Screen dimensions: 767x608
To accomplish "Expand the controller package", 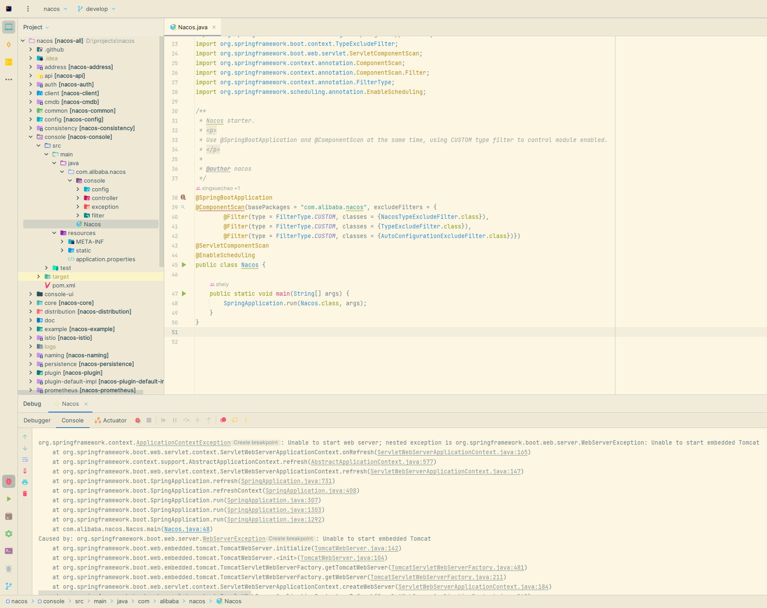I will pyautogui.click(x=78, y=198).
